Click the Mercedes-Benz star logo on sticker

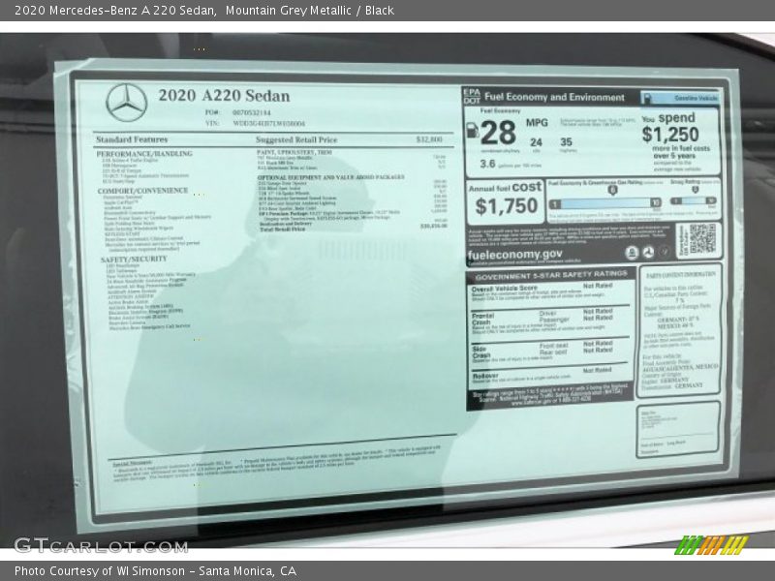point(127,103)
